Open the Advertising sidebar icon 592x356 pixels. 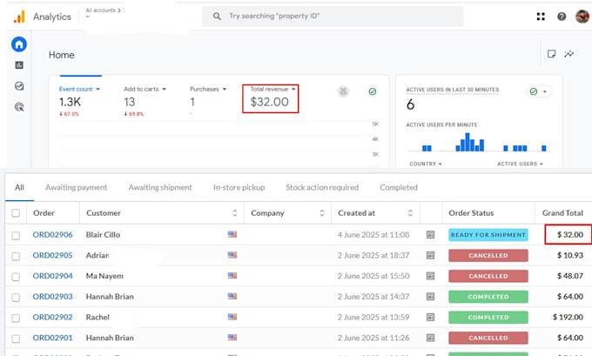tap(19, 107)
